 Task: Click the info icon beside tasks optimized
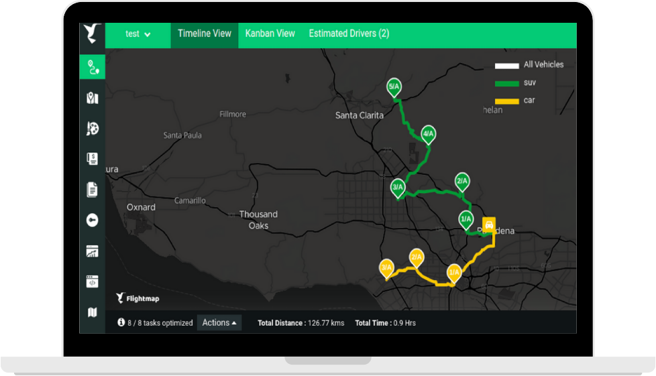[x=121, y=322]
